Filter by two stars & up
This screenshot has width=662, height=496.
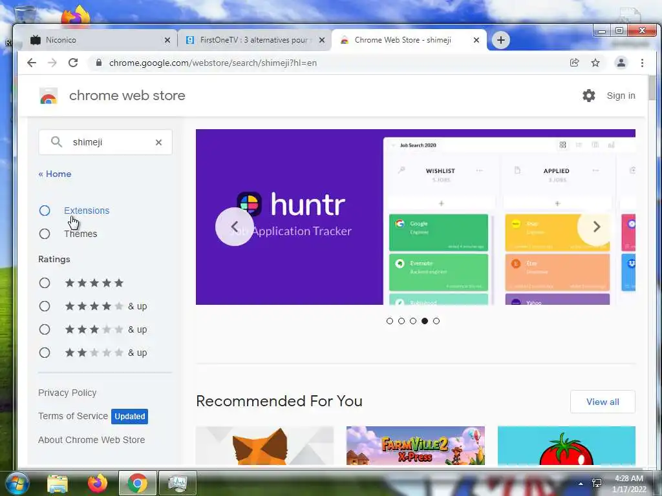pyautogui.click(x=45, y=353)
